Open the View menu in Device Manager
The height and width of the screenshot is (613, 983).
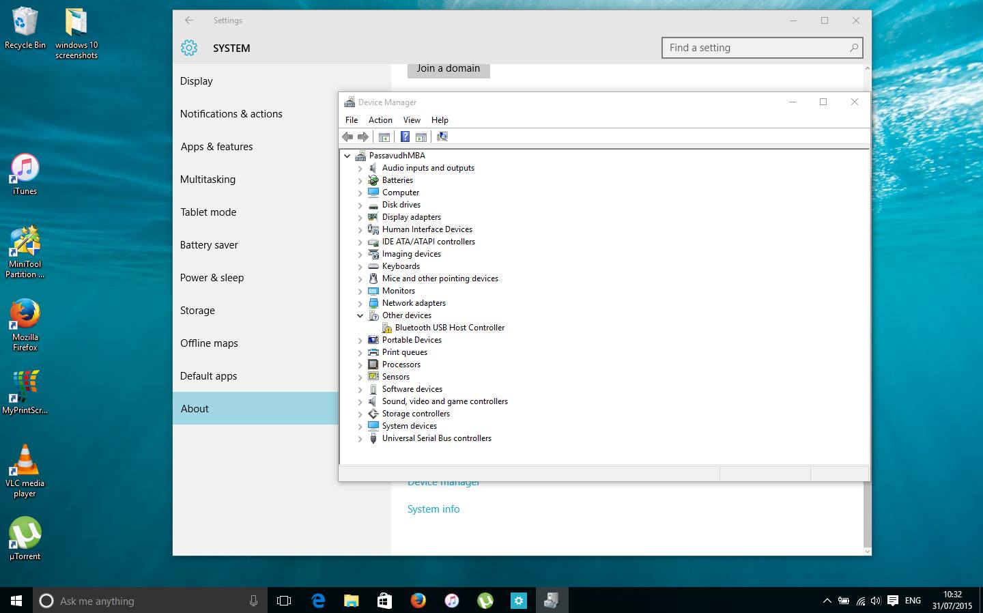coord(412,119)
